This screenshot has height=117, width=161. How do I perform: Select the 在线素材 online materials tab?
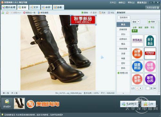[124, 17]
